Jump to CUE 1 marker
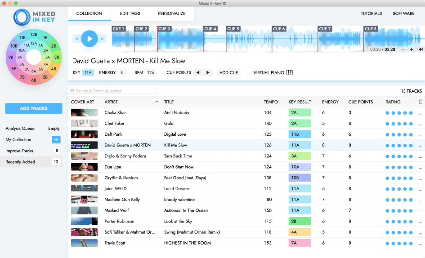Screen dimensions: 425x258 click(x=118, y=29)
